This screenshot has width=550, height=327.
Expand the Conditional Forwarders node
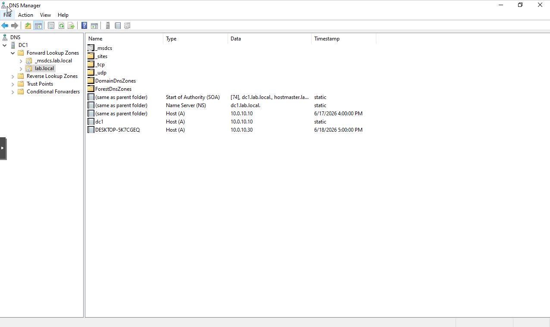tap(13, 92)
